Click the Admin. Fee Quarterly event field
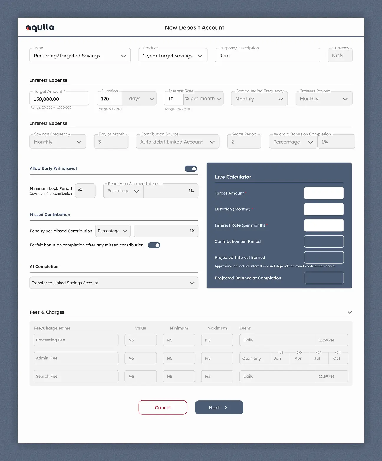The height and width of the screenshot is (461, 382). pos(256,358)
